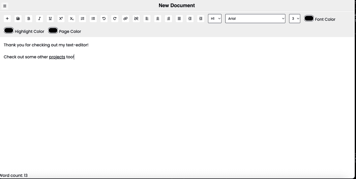Toggle italic formatting
Viewport: 356px width, 179px height.
click(x=40, y=18)
